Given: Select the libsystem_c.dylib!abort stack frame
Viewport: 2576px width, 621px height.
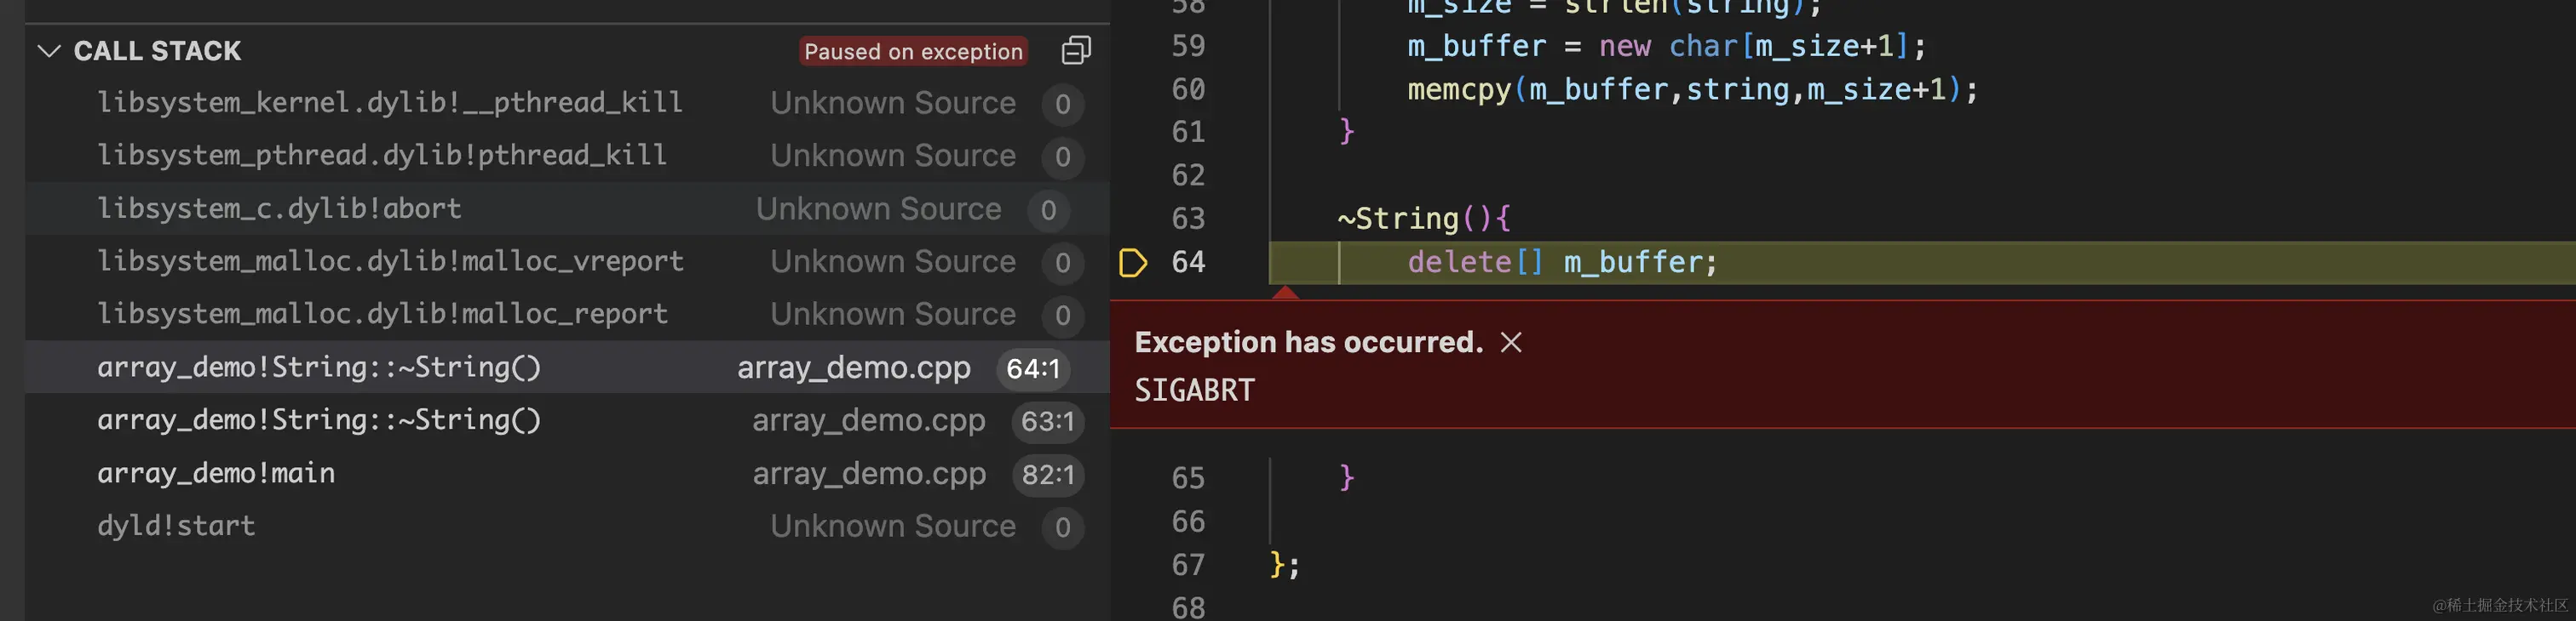Looking at the screenshot, I should 279,208.
